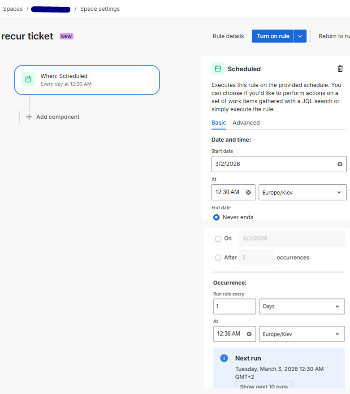Select the After occurrences radio option
This screenshot has width=350, height=394.
[218, 258]
